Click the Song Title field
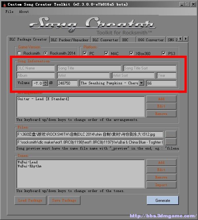The height and width of the screenshot is (220, 198). pos(89,68)
